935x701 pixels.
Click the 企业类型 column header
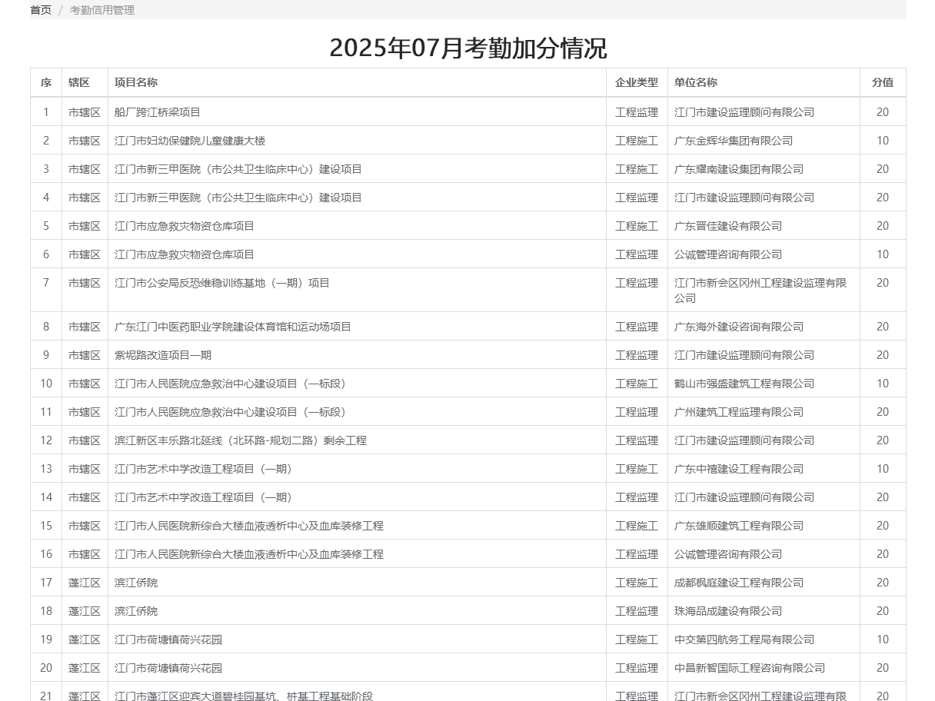(636, 82)
